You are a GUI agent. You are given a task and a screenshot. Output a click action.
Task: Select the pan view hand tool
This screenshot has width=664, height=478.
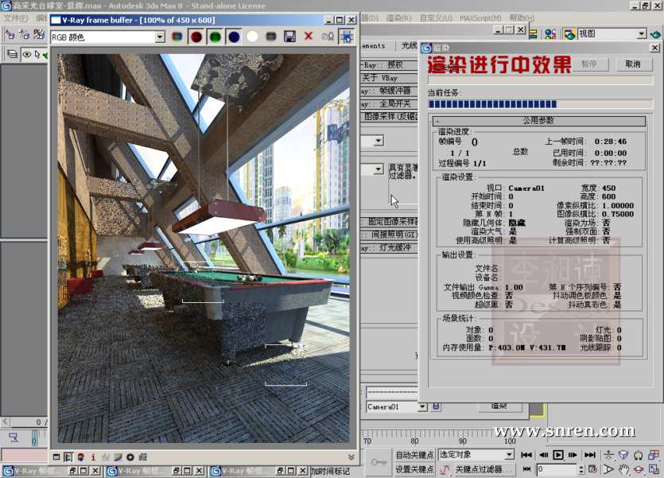[x=623, y=469]
